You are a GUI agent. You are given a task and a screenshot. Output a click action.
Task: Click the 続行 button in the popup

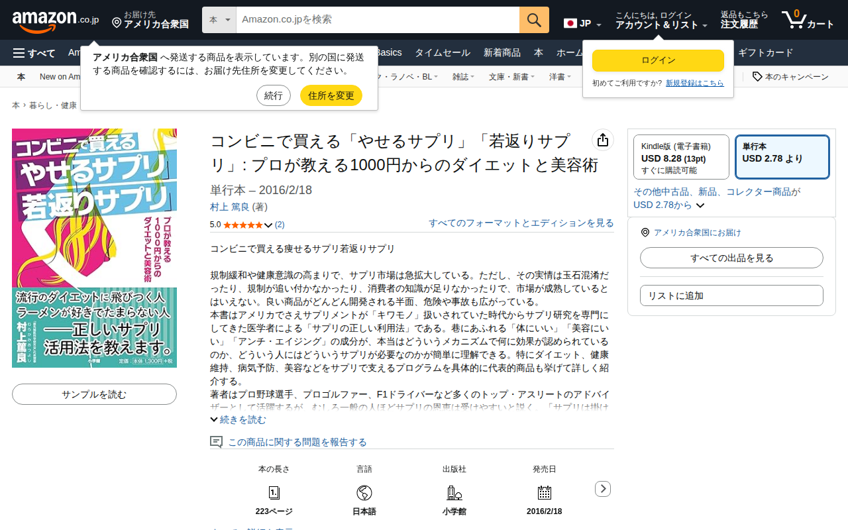tap(274, 95)
